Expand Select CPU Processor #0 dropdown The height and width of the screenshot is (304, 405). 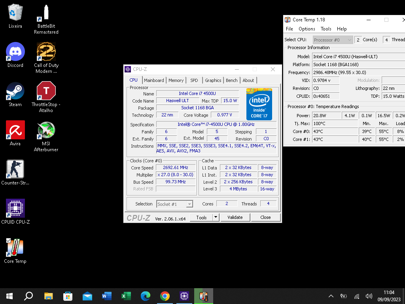(x=333, y=40)
